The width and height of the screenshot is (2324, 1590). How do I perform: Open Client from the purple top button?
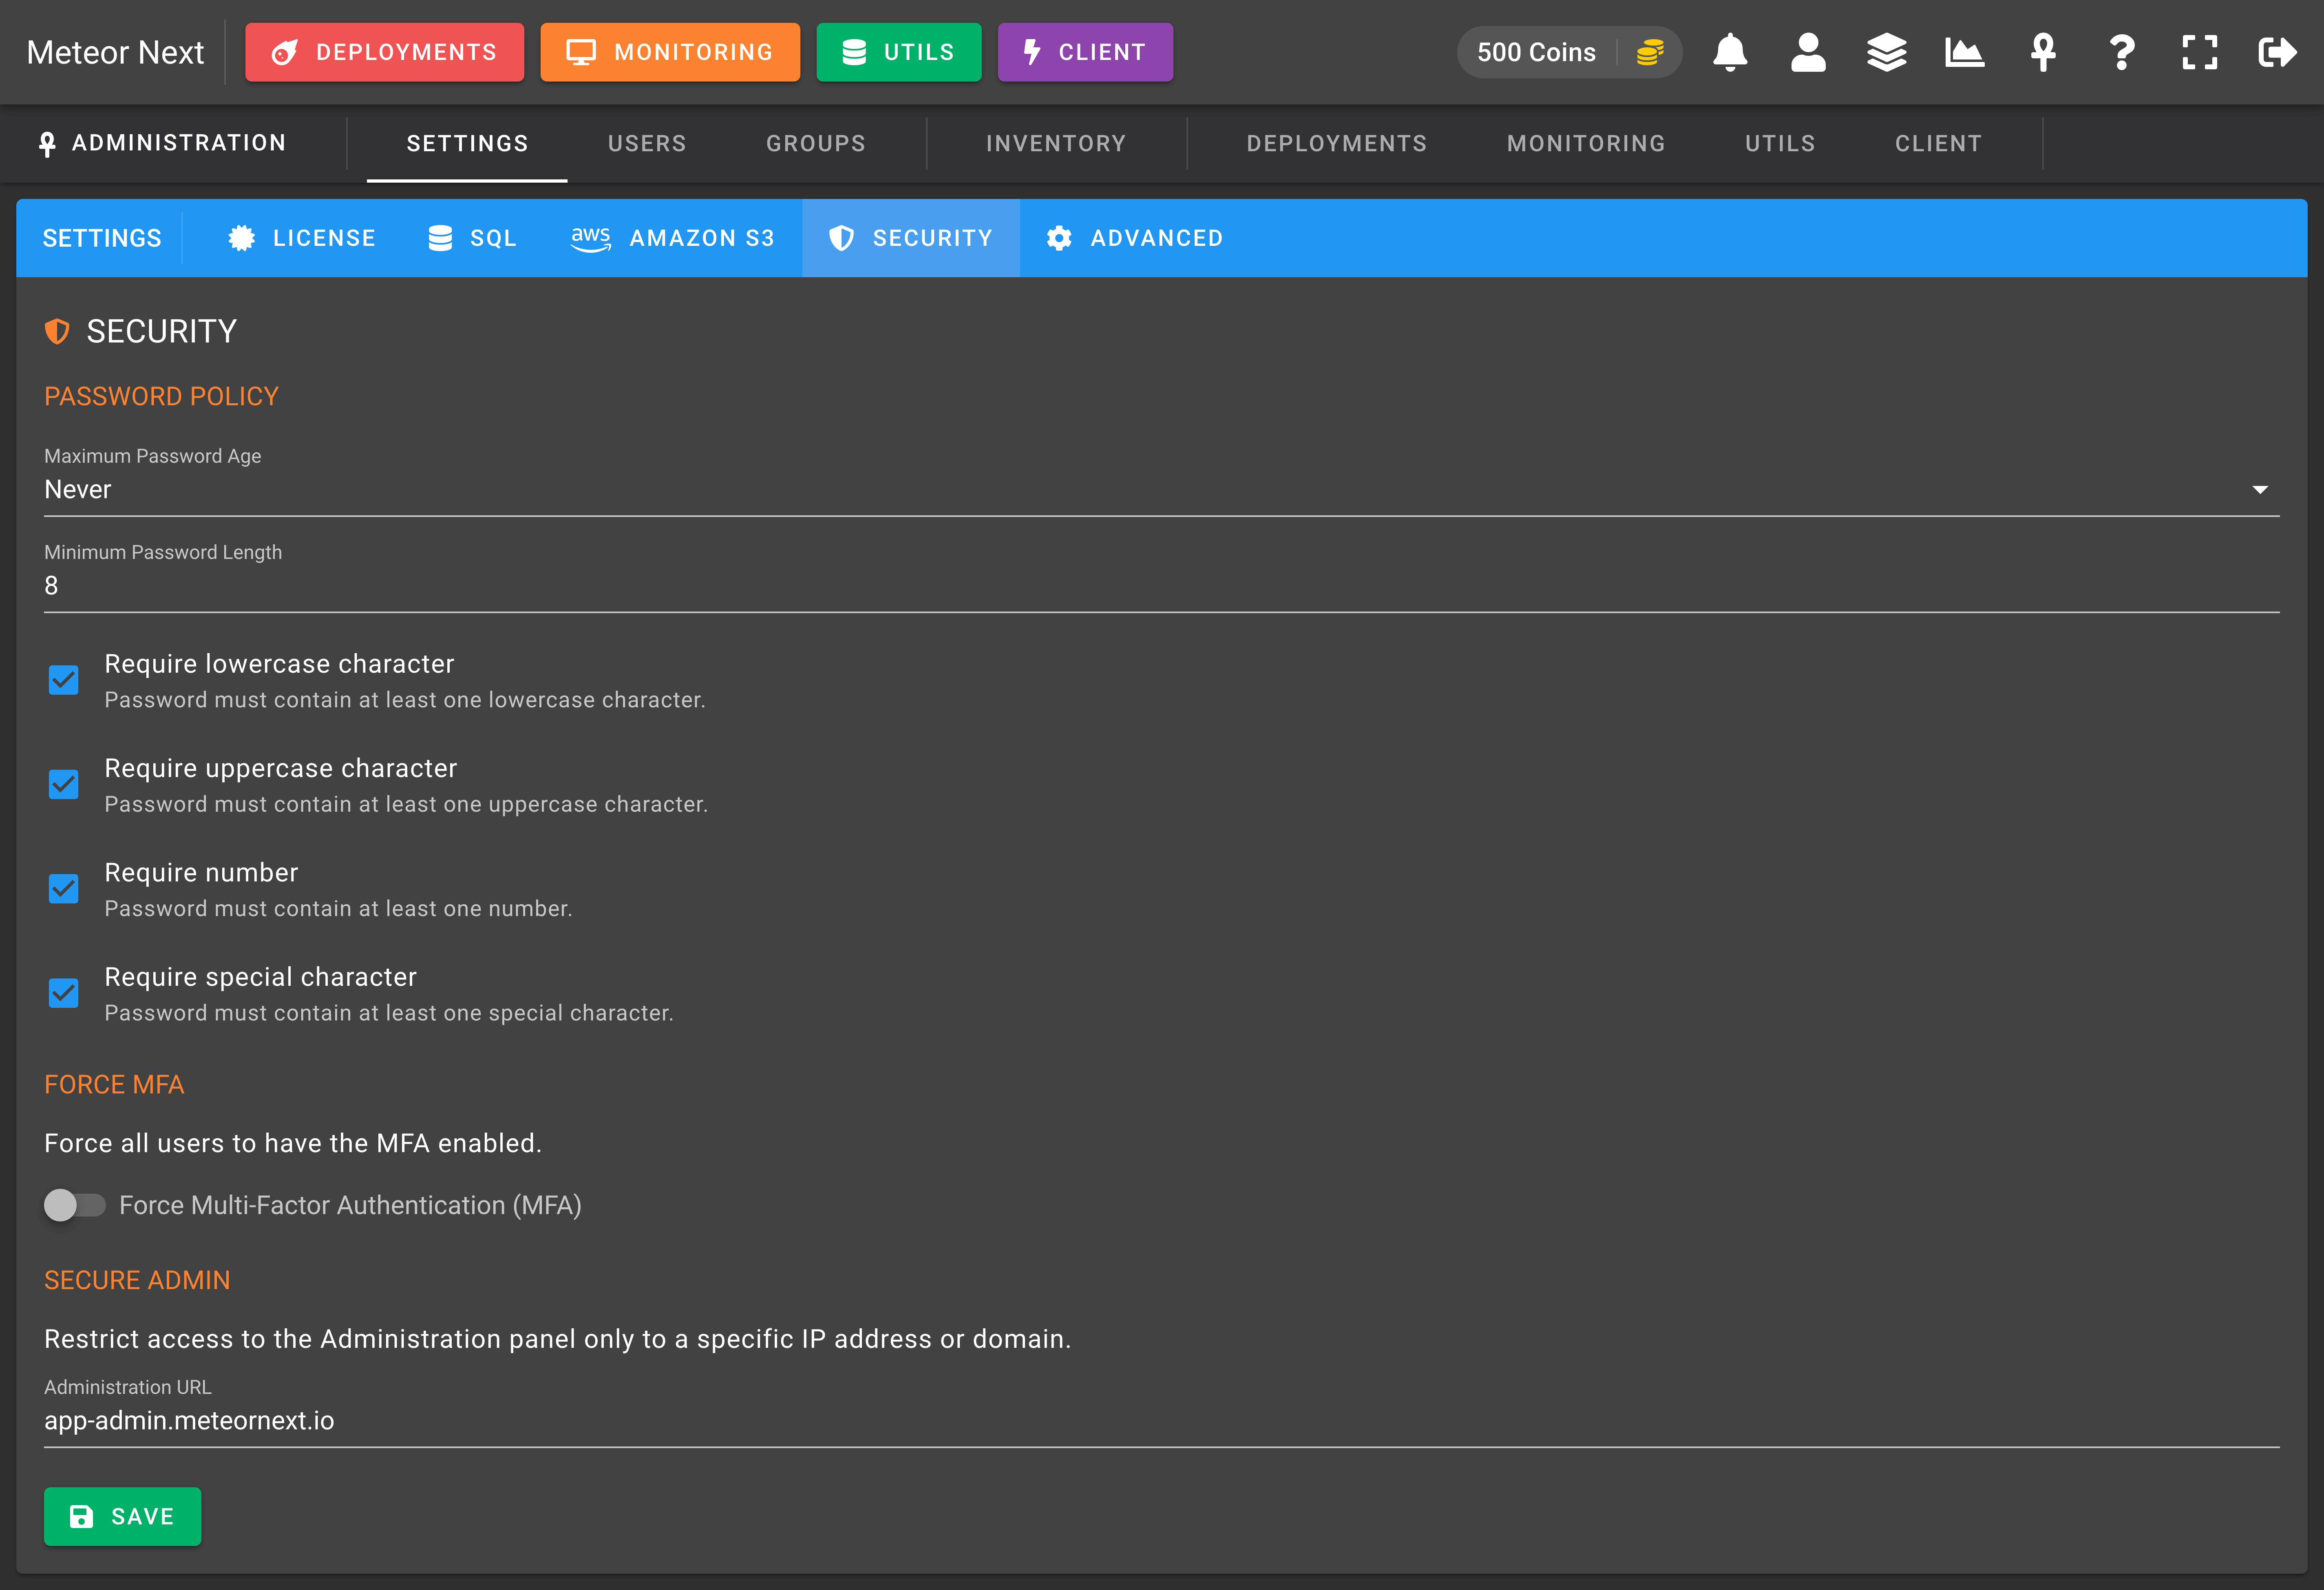click(1085, 52)
